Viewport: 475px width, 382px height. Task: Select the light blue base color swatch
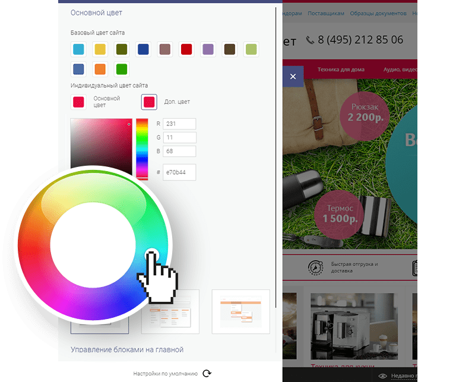[78, 49]
